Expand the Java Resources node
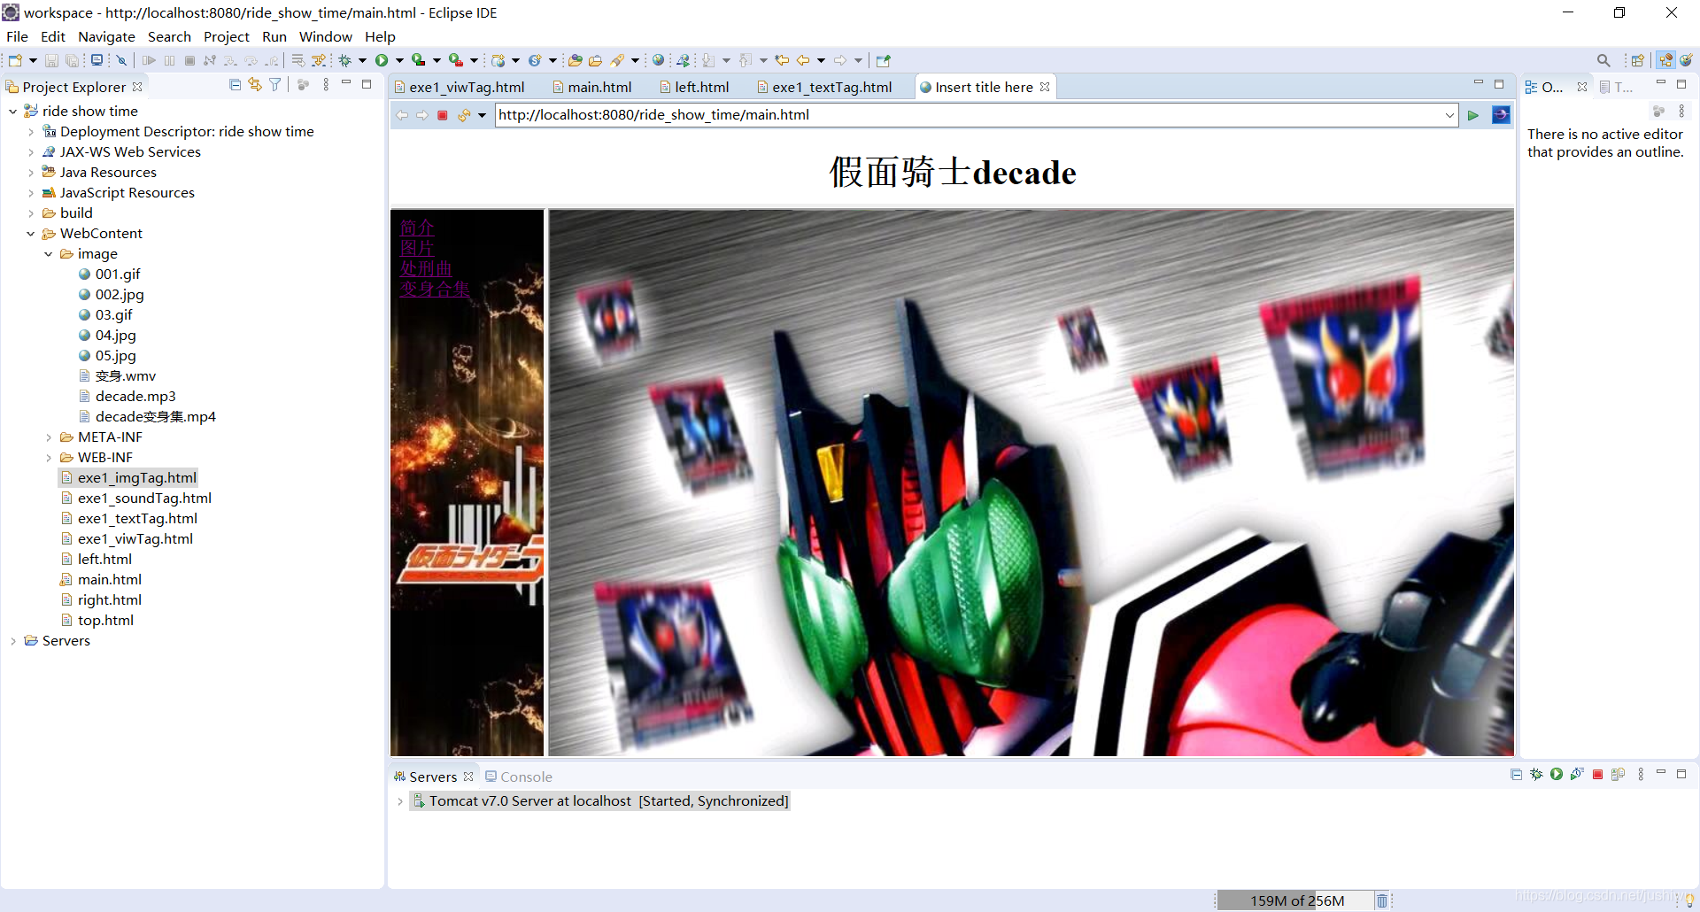The image size is (1700, 912). pos(31,173)
